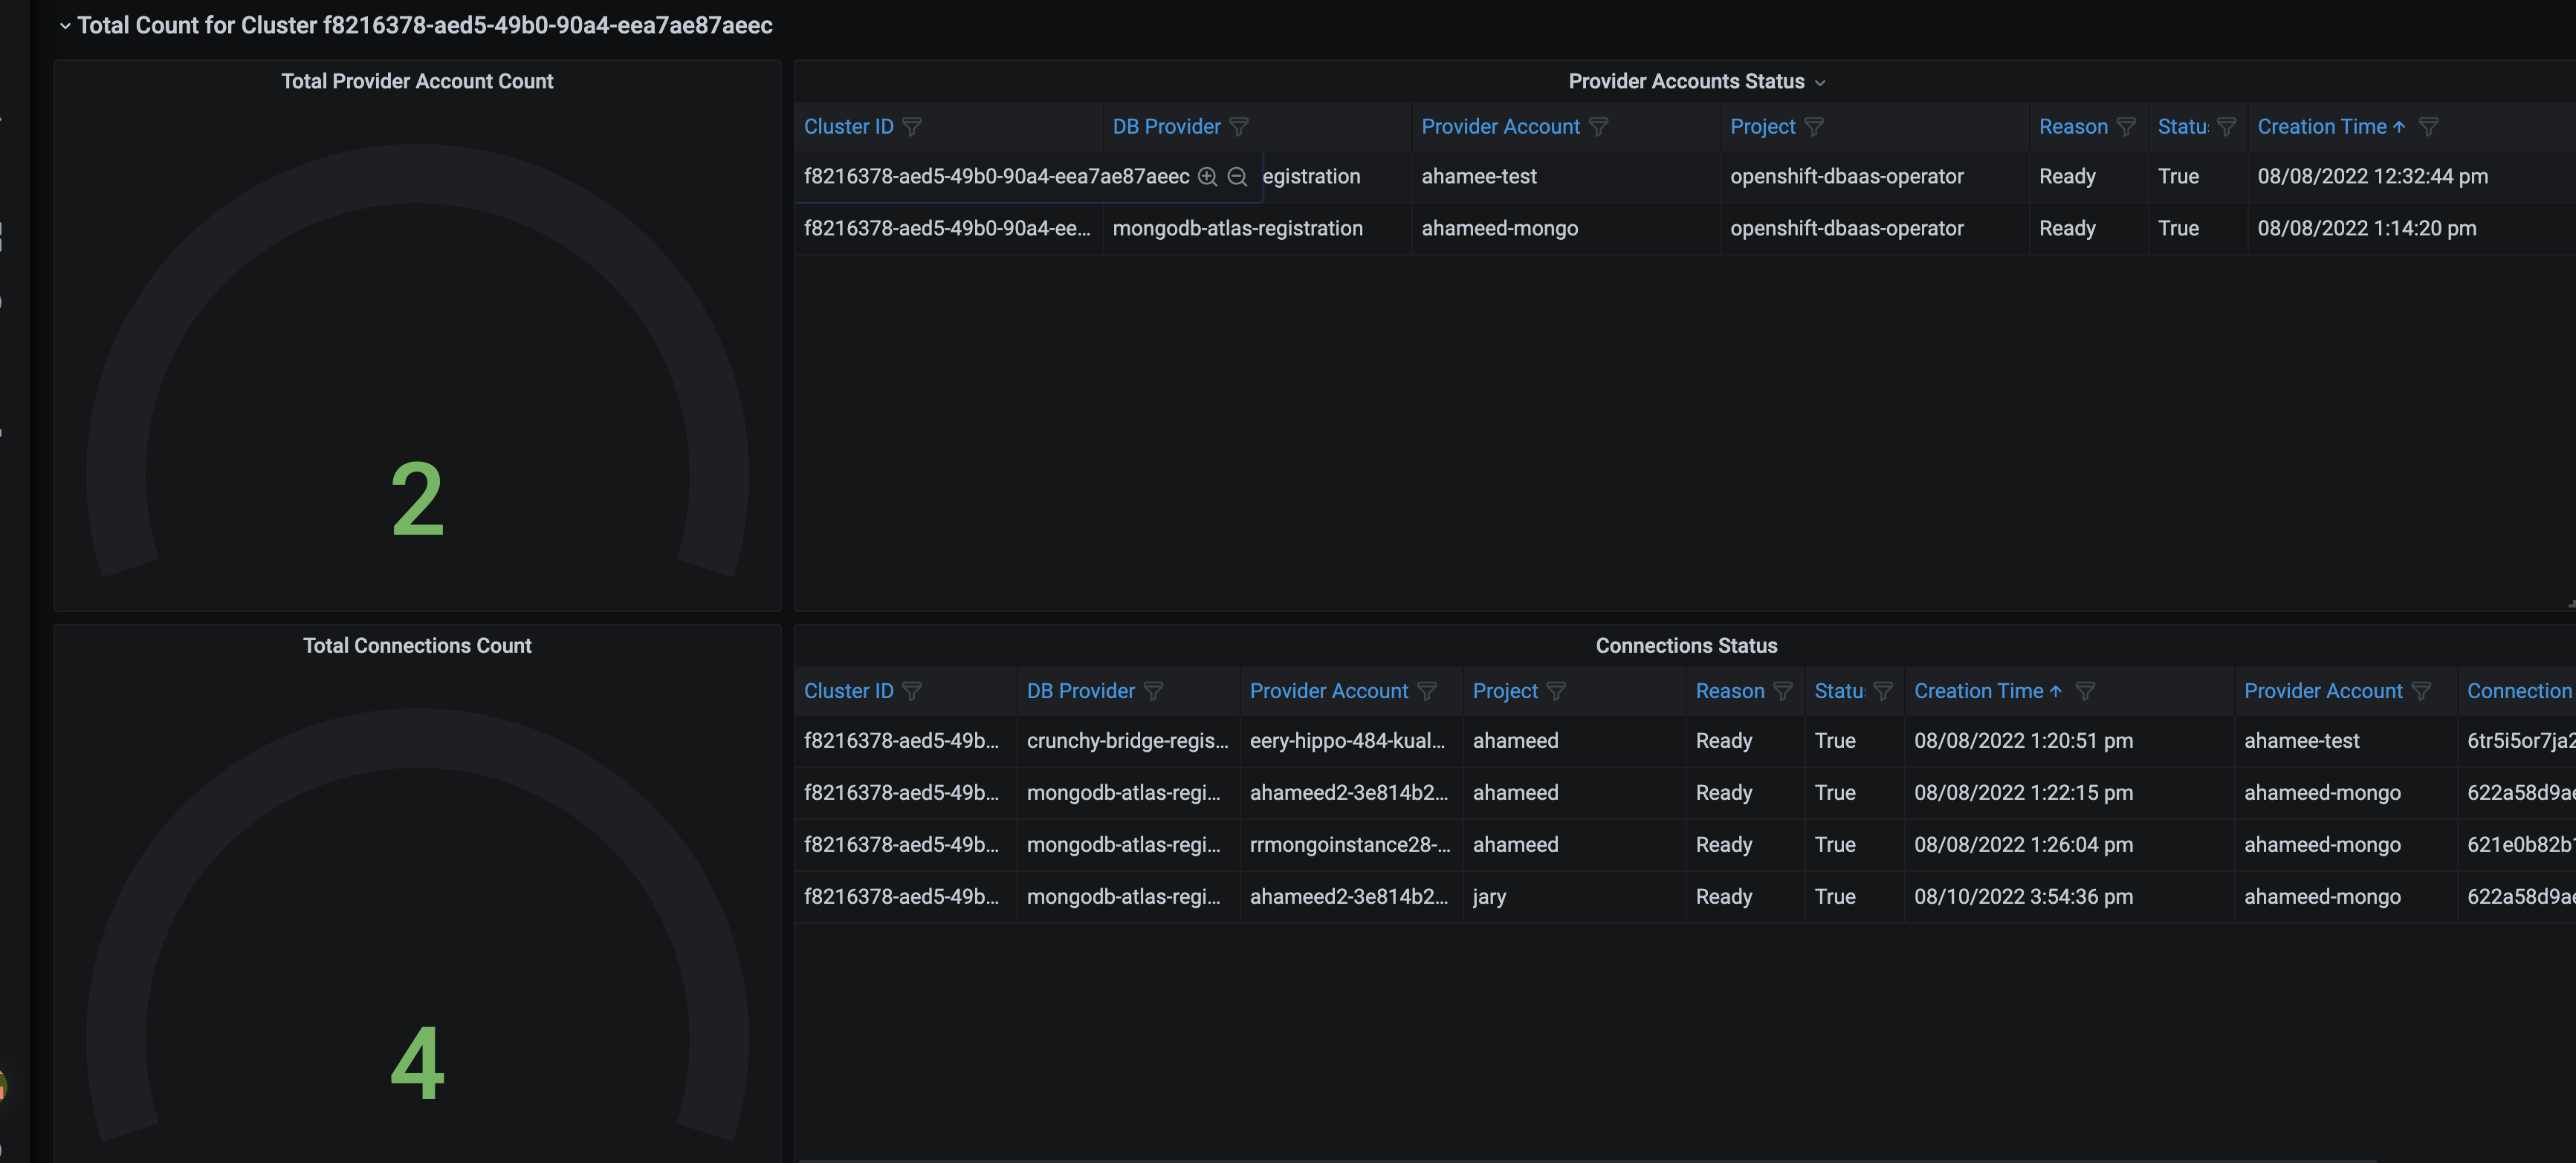This screenshot has height=1163, width=2576.
Task: Click the Total Provider Account Count panel title
Action: pyautogui.click(x=417, y=81)
